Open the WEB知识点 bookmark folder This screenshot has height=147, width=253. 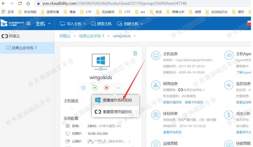pos(216,12)
